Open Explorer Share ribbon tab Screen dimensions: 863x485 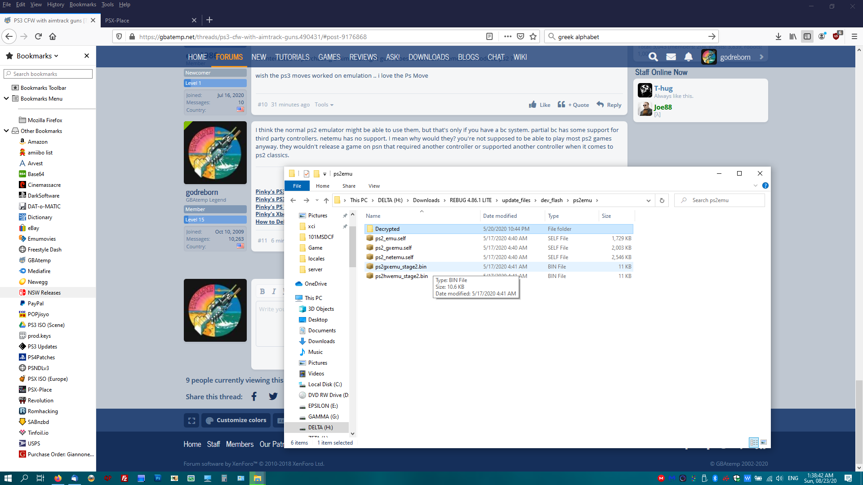(x=349, y=186)
